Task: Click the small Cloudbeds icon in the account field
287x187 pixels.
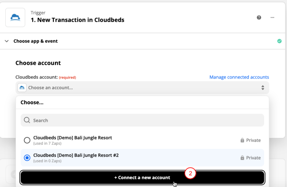Action: (22, 87)
